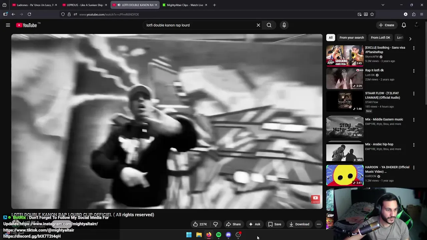Visit the SkyrockFM channel name
This screenshot has height=240, width=427.
pyautogui.click(x=372, y=57)
